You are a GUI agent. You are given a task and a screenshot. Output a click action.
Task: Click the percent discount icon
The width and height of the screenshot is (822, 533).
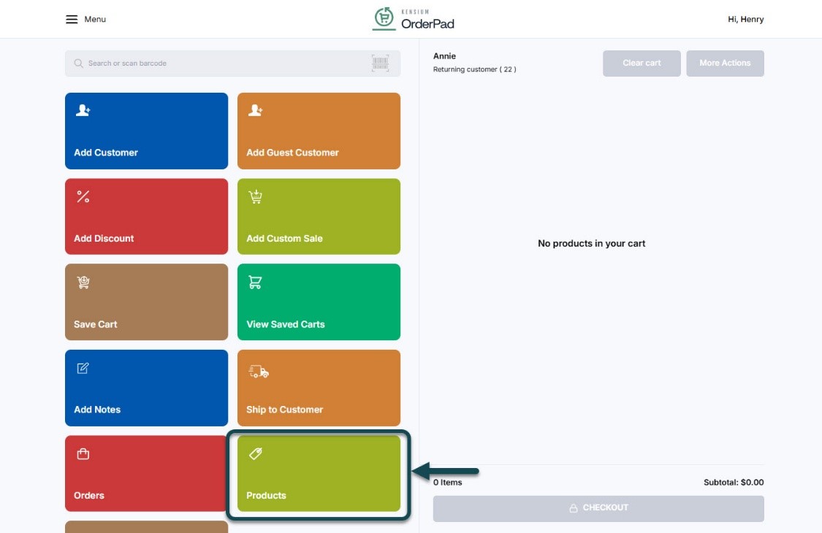tap(83, 196)
